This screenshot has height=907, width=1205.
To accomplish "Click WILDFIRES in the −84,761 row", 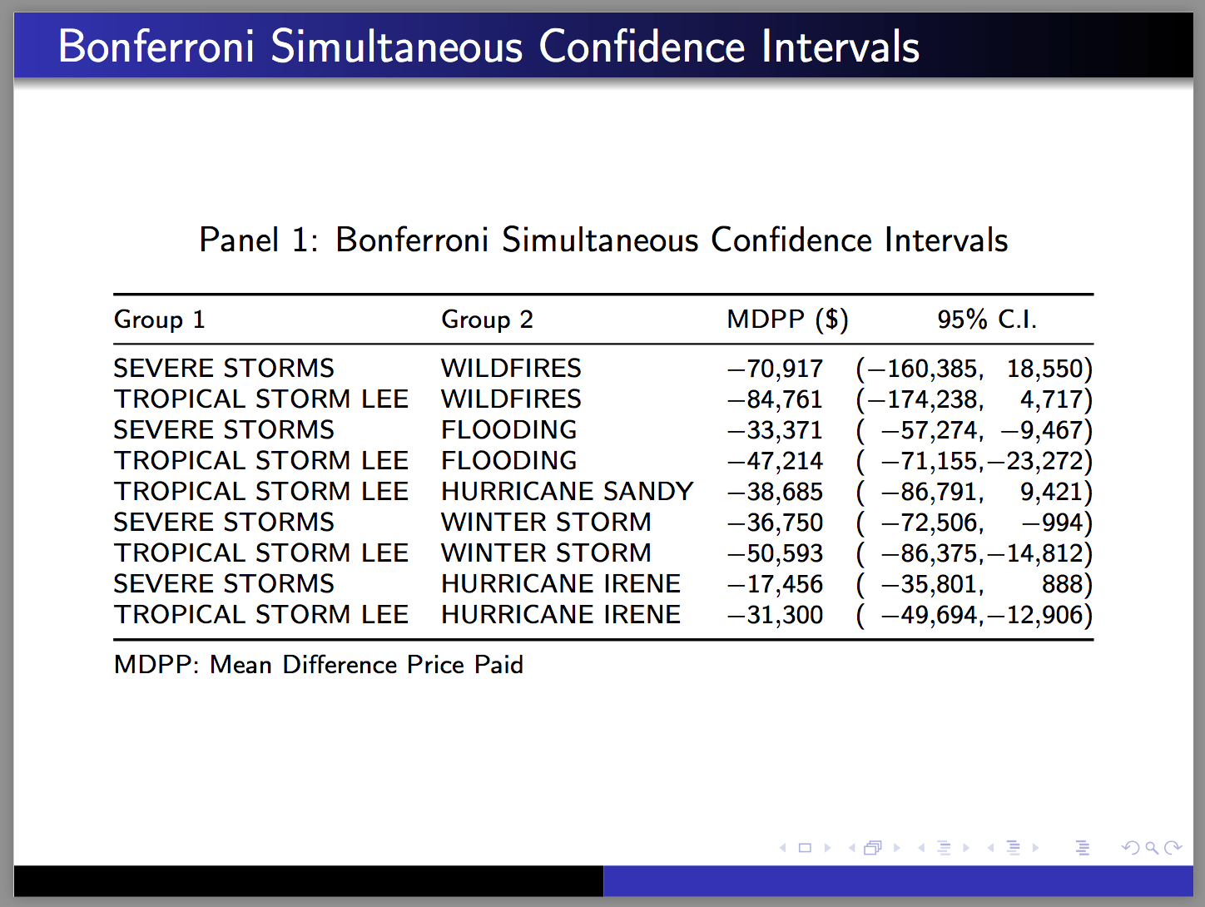I will tap(511, 399).
